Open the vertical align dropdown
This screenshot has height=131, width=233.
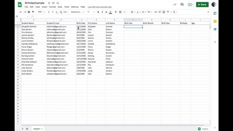138,12
